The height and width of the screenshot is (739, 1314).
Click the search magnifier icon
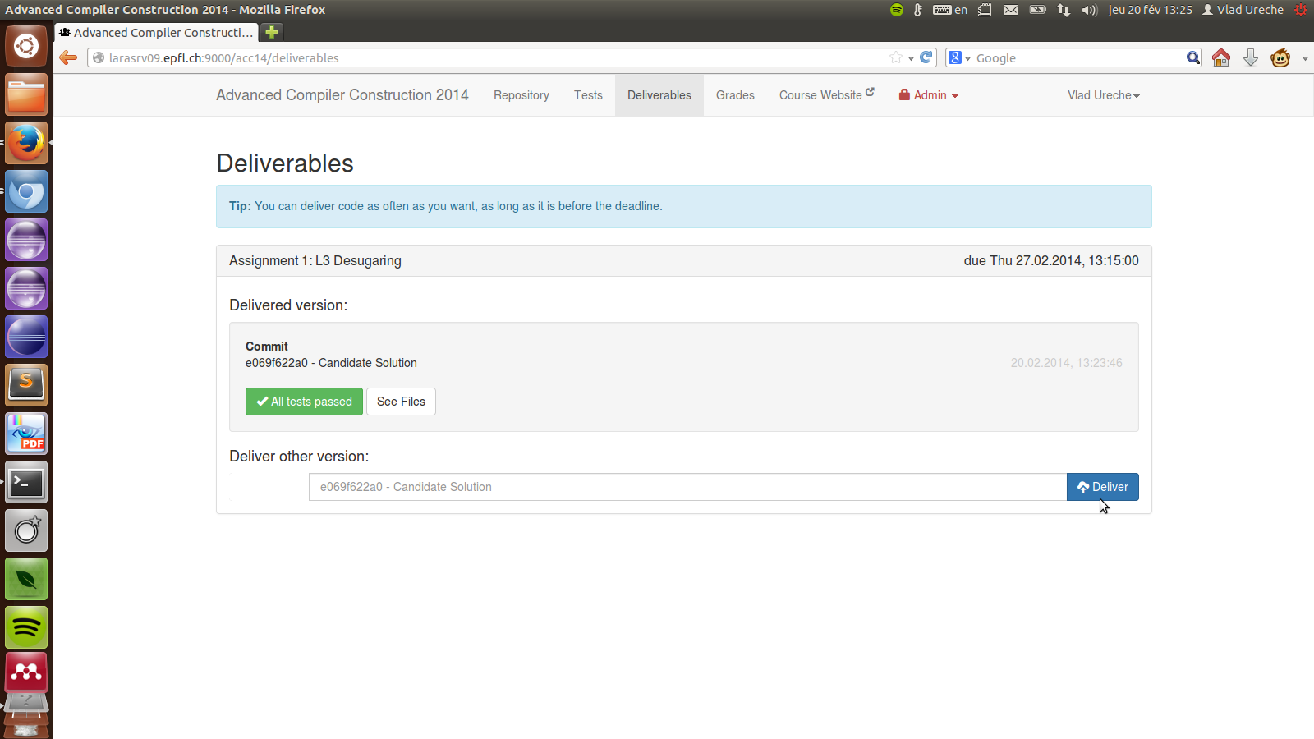[1193, 57]
